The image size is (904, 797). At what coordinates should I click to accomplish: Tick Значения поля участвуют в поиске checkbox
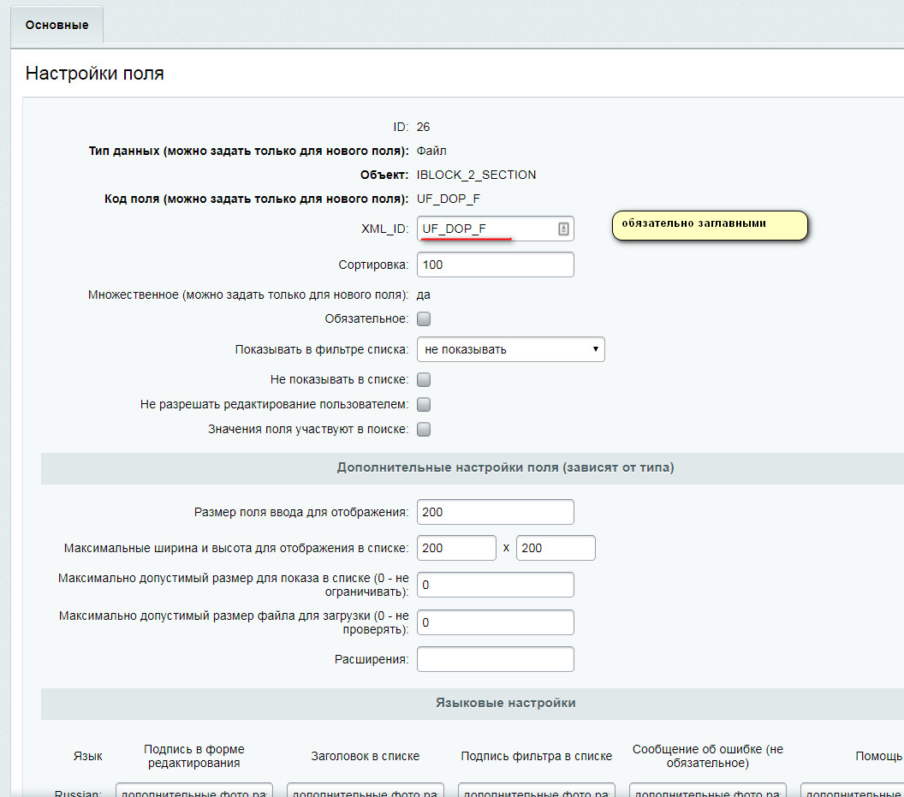coord(424,429)
